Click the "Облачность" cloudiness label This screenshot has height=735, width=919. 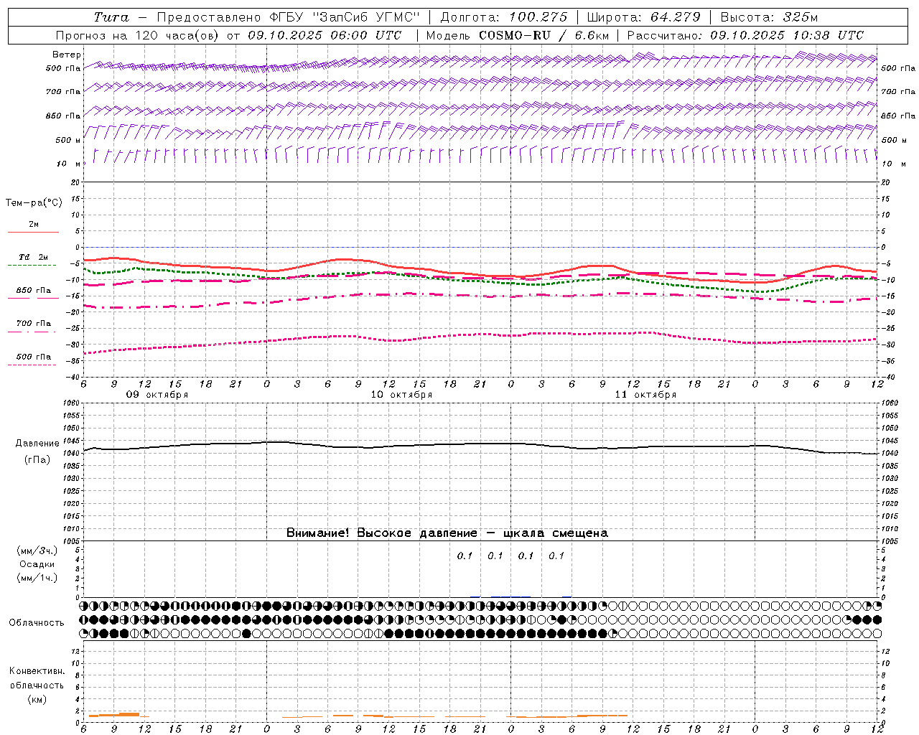[x=37, y=623]
